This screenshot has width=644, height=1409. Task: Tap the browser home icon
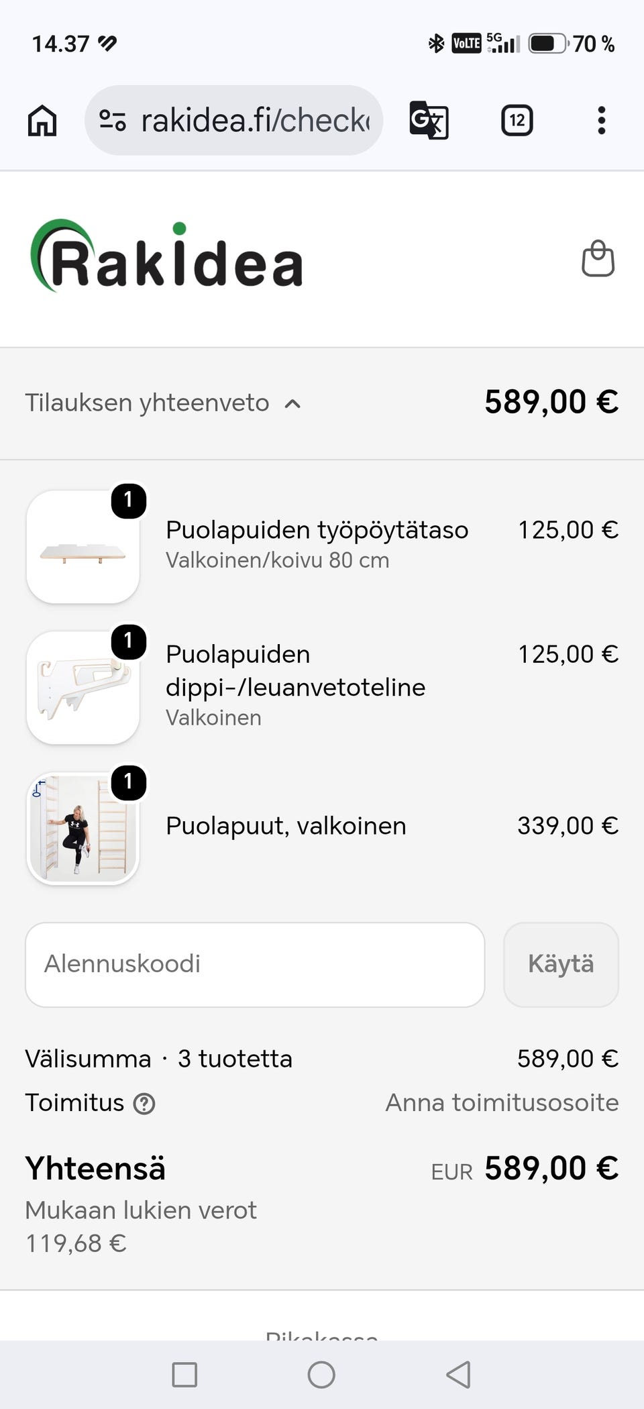pyautogui.click(x=42, y=121)
